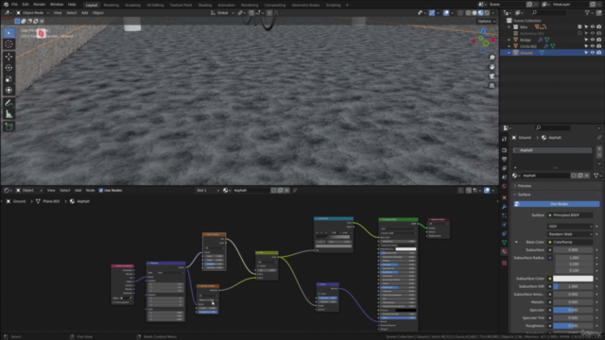605x340 pixels.
Task: Click the minus button to remove material slot
Action: pyautogui.click(x=599, y=155)
